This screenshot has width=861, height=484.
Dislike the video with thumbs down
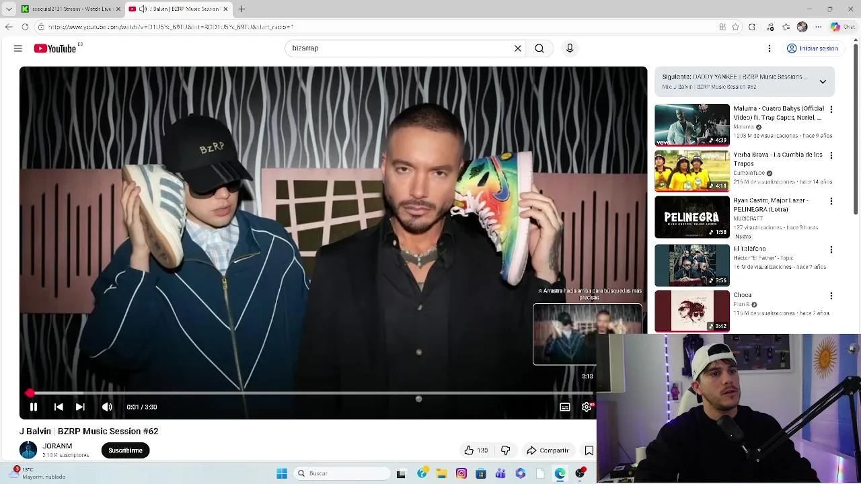coord(505,450)
